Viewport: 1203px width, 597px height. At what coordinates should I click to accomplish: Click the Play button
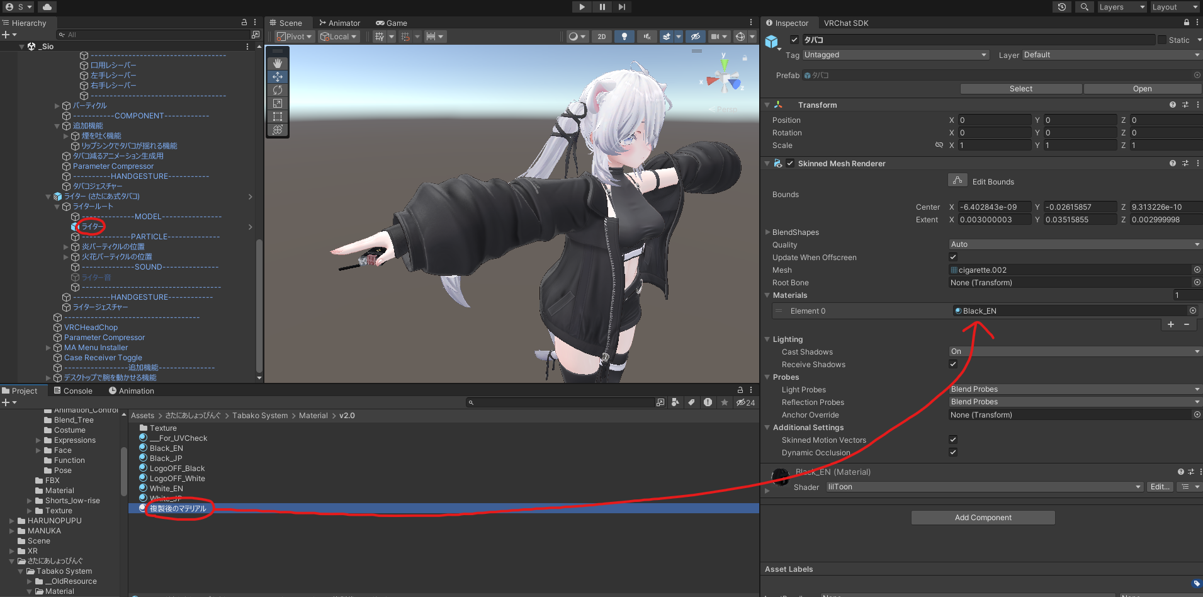pyautogui.click(x=582, y=7)
